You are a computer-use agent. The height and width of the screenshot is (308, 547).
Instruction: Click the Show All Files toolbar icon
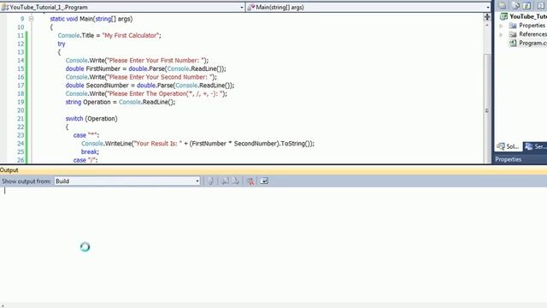point(515,5)
